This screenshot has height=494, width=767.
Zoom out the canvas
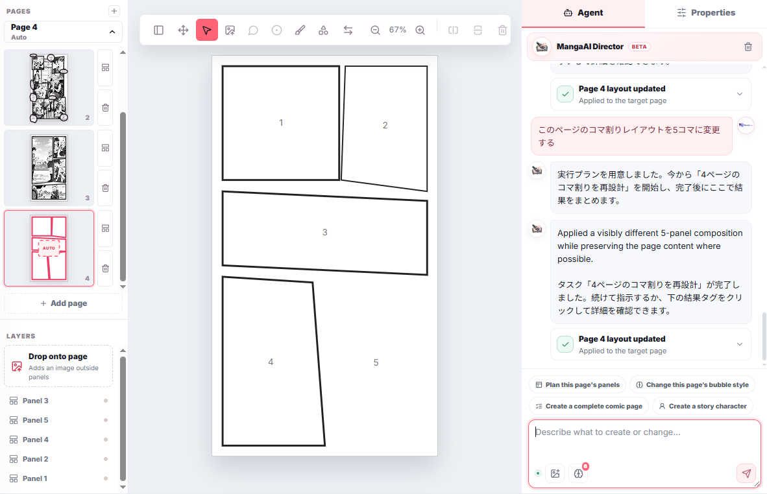[375, 30]
